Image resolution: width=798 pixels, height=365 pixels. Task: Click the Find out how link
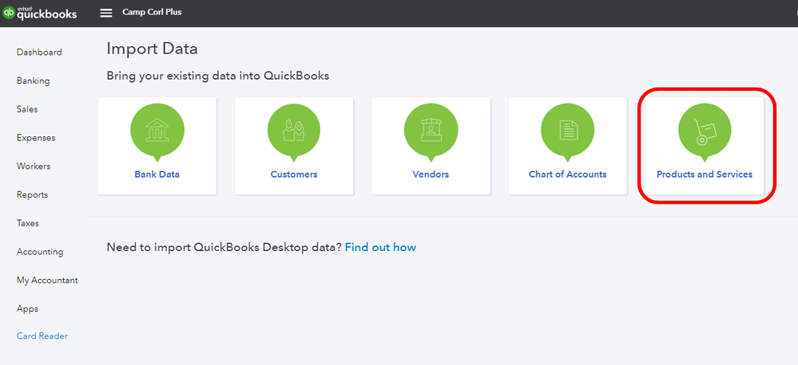[381, 247]
